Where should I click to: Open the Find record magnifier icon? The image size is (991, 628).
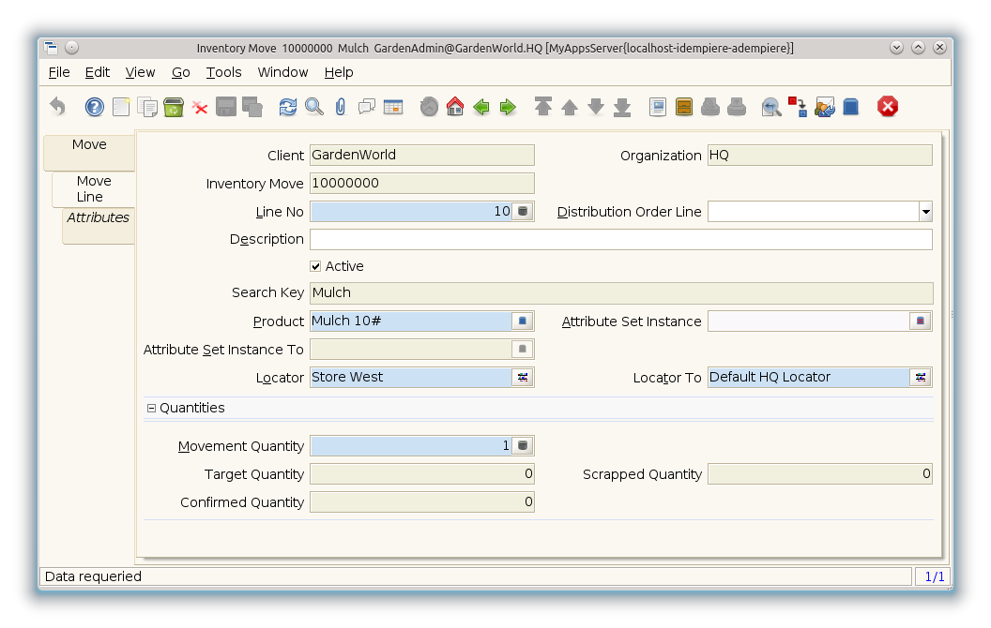coord(314,107)
